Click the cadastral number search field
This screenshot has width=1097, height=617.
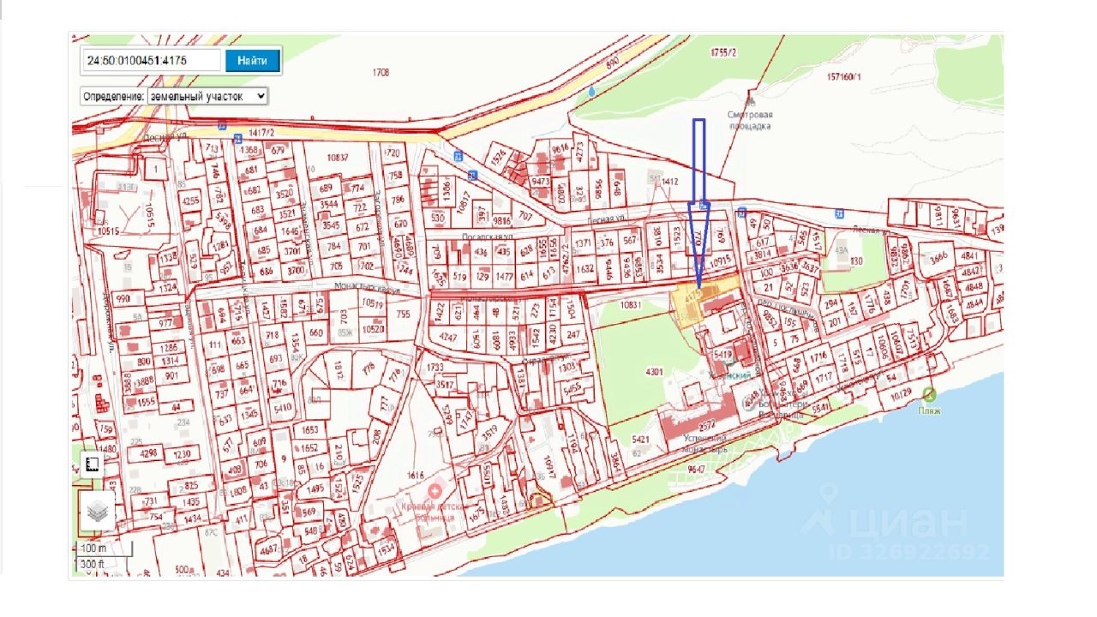152,60
